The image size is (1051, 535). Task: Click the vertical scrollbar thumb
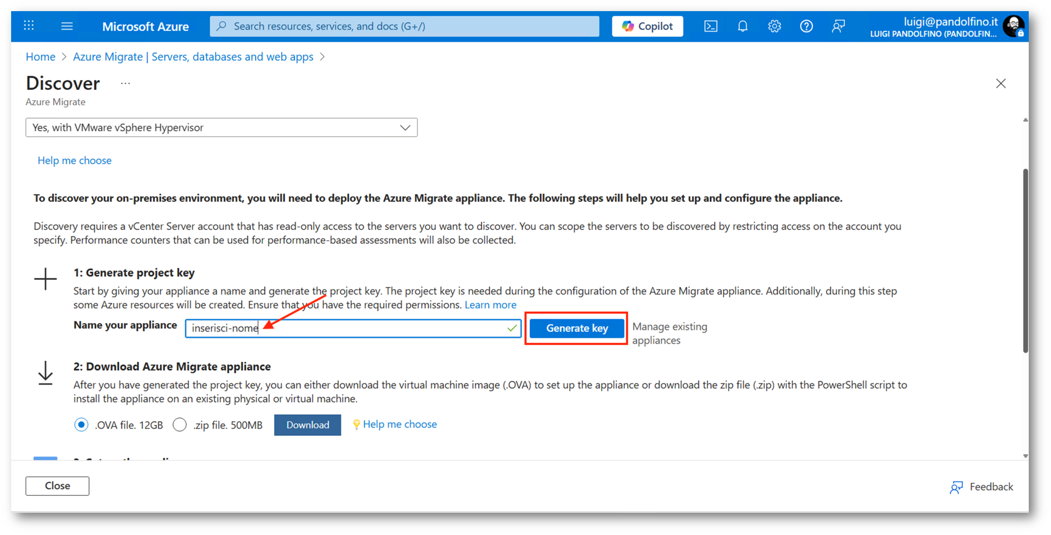(x=1025, y=260)
